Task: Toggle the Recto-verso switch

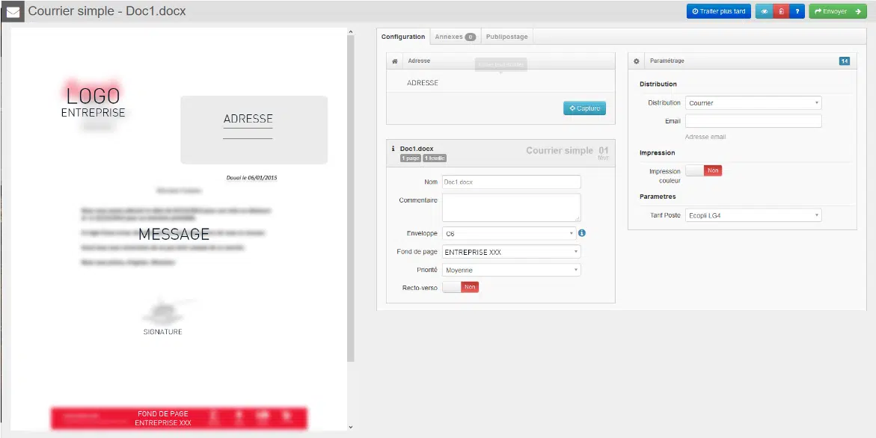Action: [x=460, y=287]
